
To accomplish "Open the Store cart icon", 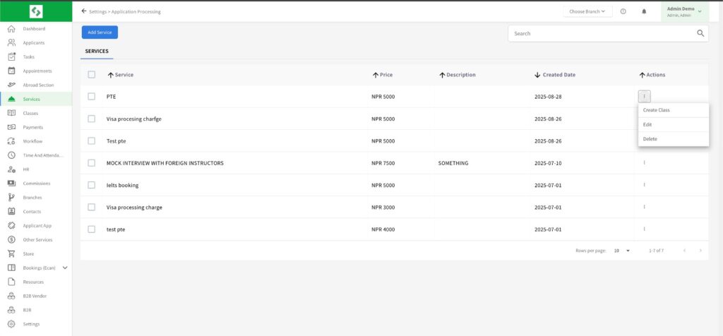I will [x=11, y=253].
